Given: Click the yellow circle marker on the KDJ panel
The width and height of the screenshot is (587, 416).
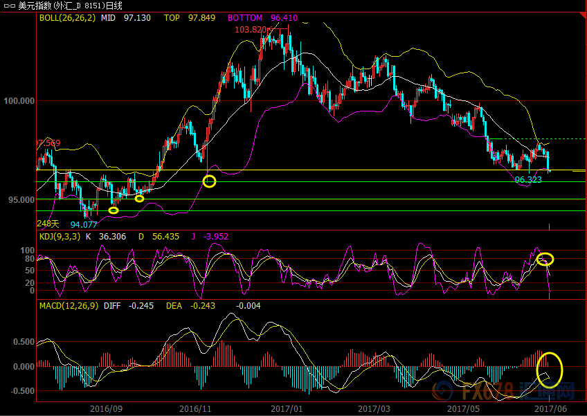Looking at the screenshot, I should point(545,260).
